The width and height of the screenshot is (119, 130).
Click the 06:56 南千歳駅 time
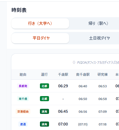[x=83, y=112]
